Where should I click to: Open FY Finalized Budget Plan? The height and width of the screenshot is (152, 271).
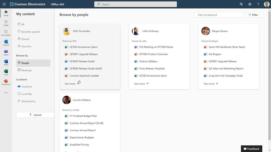[x=83, y=116]
